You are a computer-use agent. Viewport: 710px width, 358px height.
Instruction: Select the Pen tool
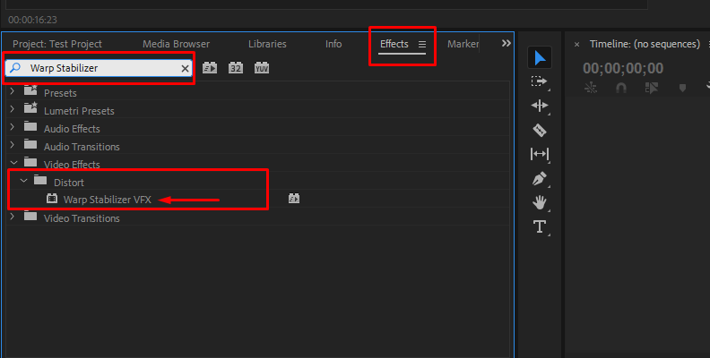[540, 178]
